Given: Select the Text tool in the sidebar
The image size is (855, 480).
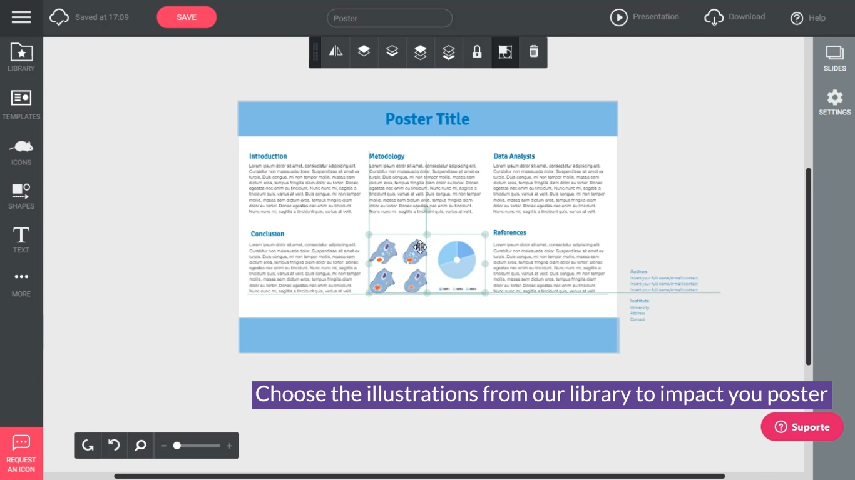Looking at the screenshot, I should point(21,239).
